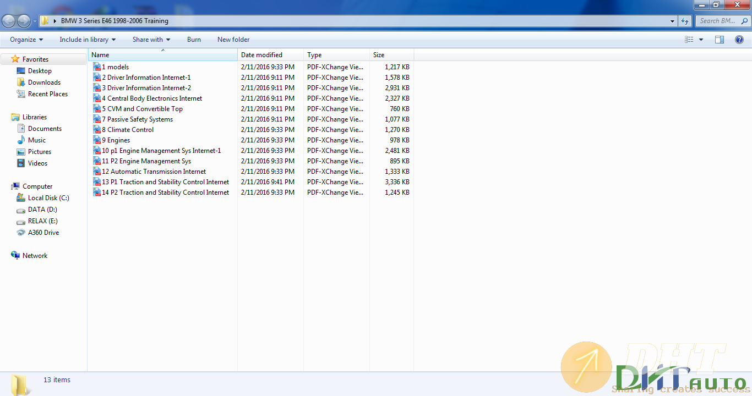The width and height of the screenshot is (752, 396).
Task: Open the Pictures library
Action: (40, 152)
